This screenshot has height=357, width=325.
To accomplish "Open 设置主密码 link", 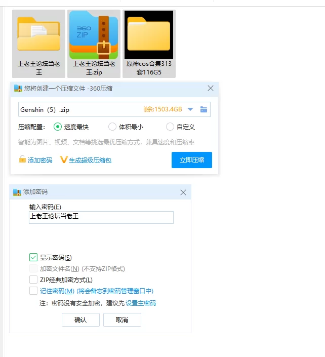I will coord(141,303).
